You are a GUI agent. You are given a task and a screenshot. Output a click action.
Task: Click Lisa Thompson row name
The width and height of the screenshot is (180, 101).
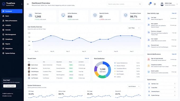pos(35,78)
